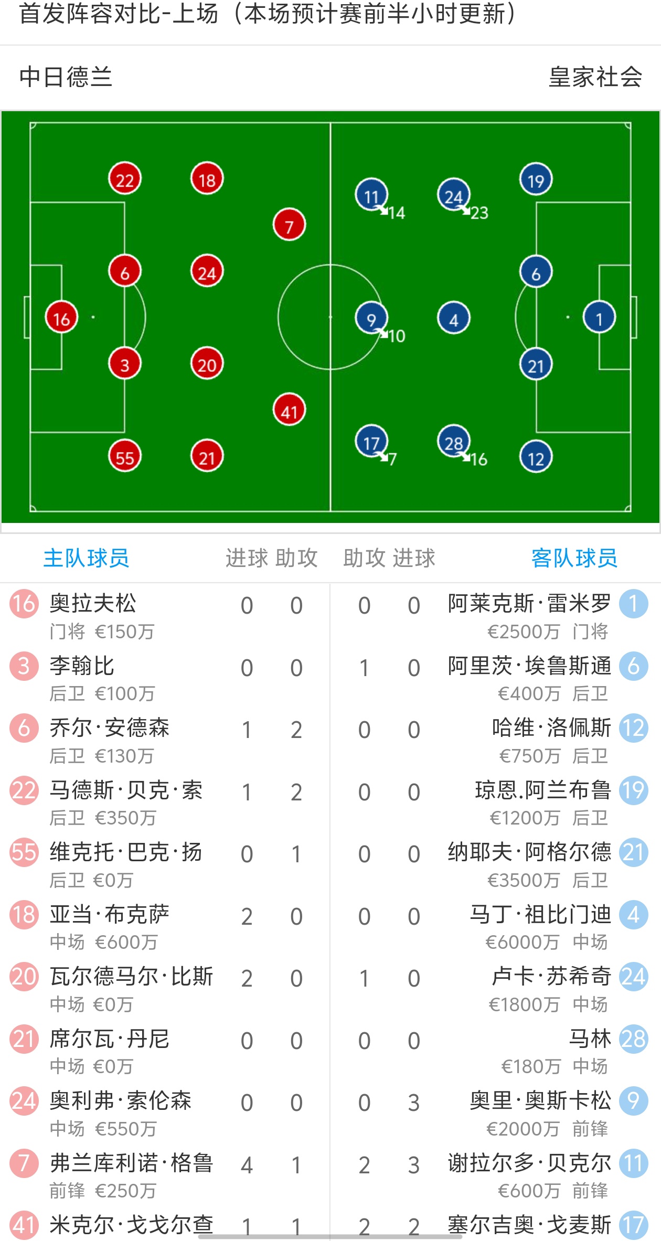Open pink number 18 badge for 亚当·布克萨
This screenshot has height=1241, width=661.
(24, 915)
